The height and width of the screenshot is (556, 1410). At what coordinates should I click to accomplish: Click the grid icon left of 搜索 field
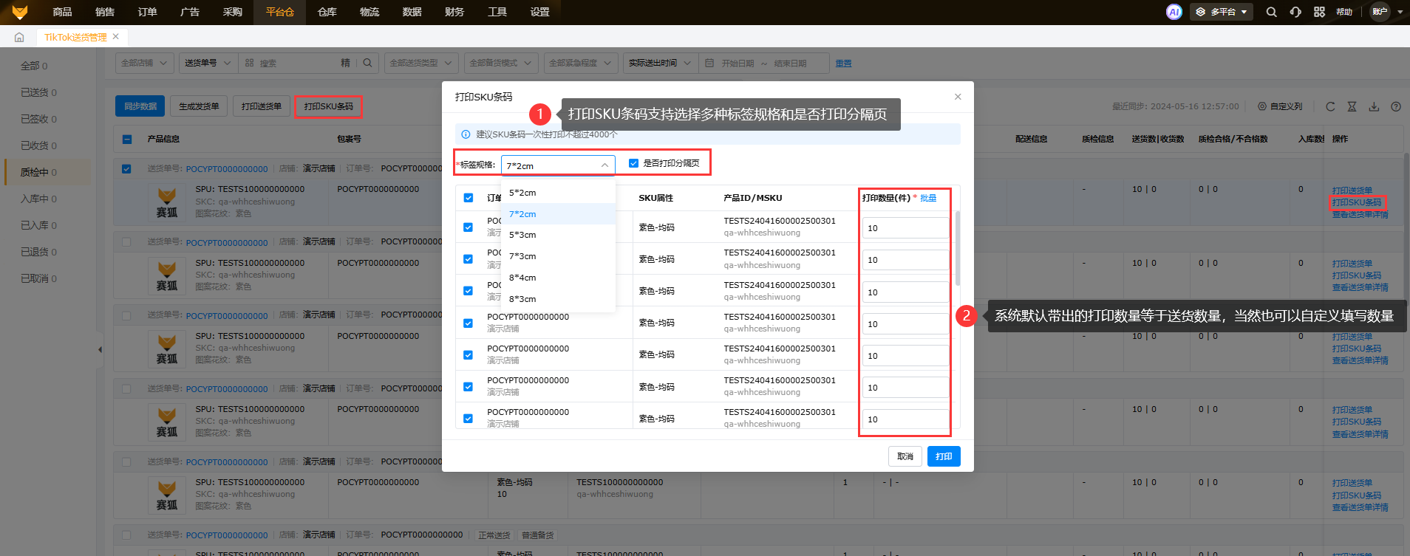pyautogui.click(x=250, y=64)
